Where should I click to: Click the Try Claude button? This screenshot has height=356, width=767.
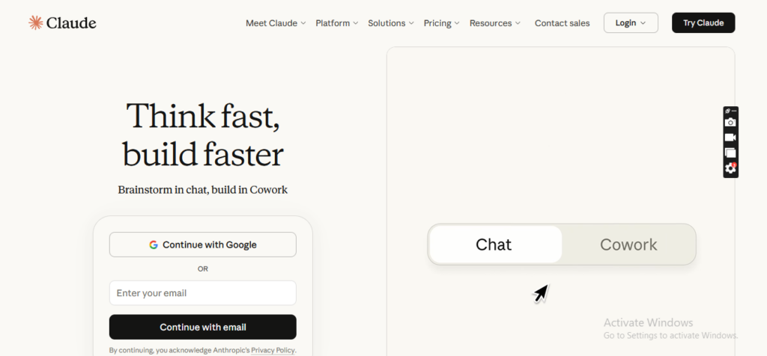[703, 23]
